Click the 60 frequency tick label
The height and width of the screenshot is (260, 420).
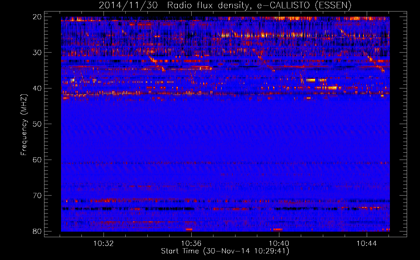[37, 160]
